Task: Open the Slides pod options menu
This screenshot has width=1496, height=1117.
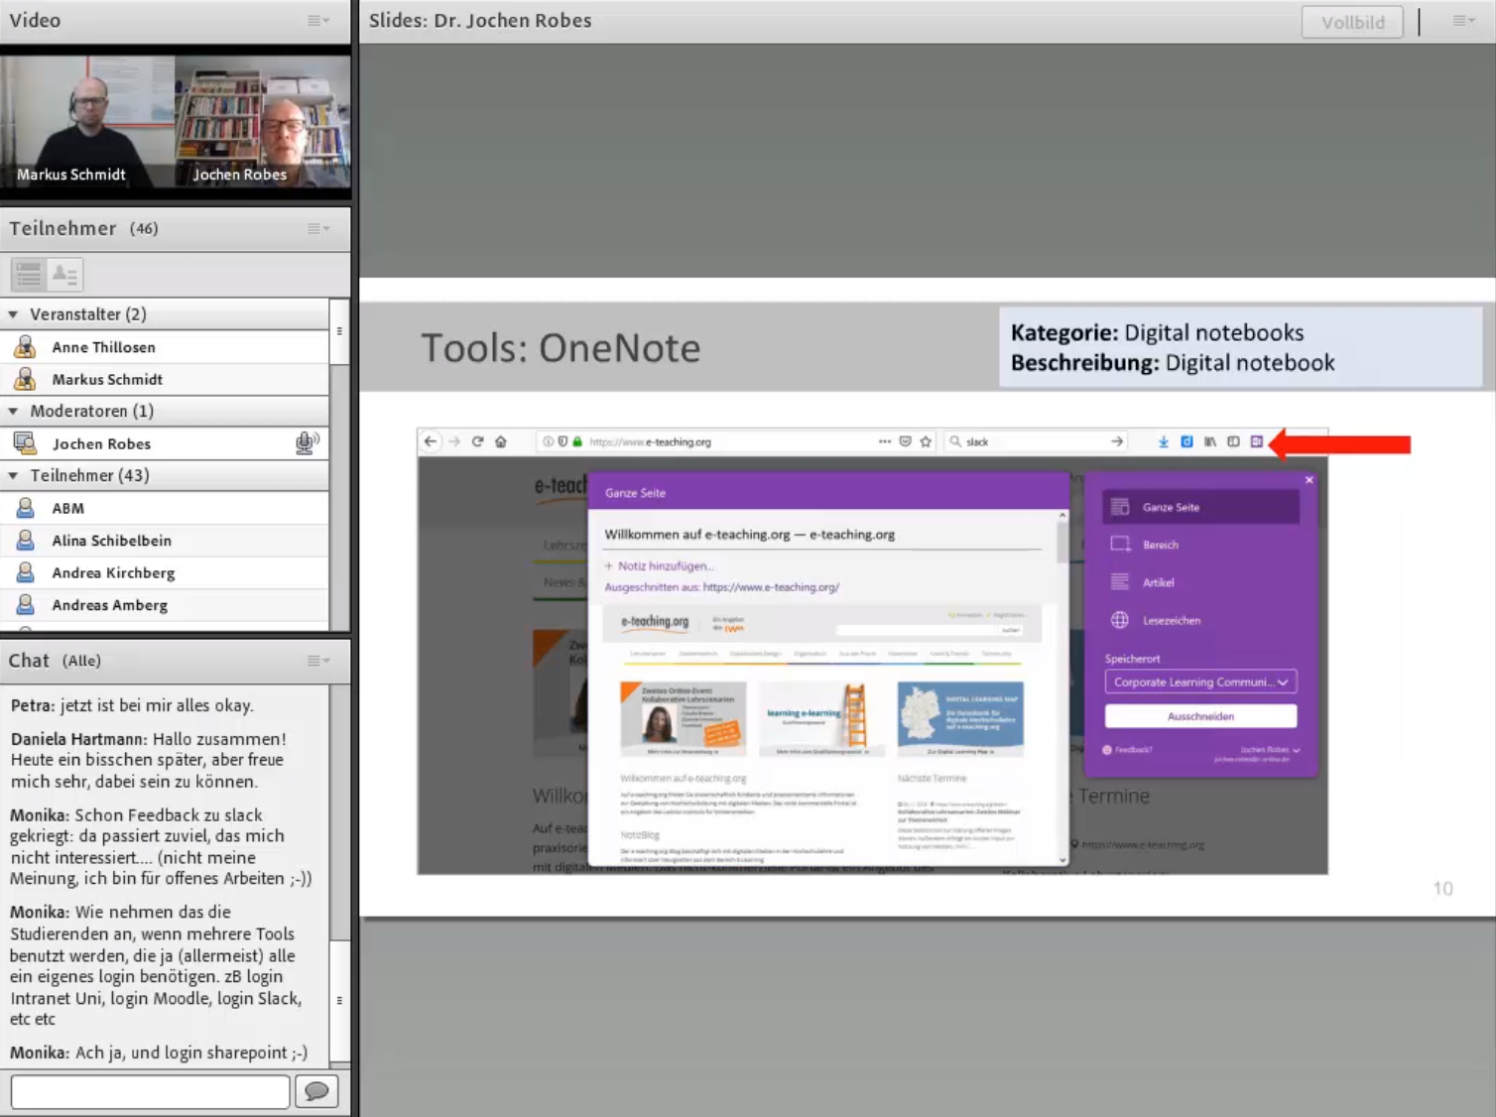Action: (1463, 20)
